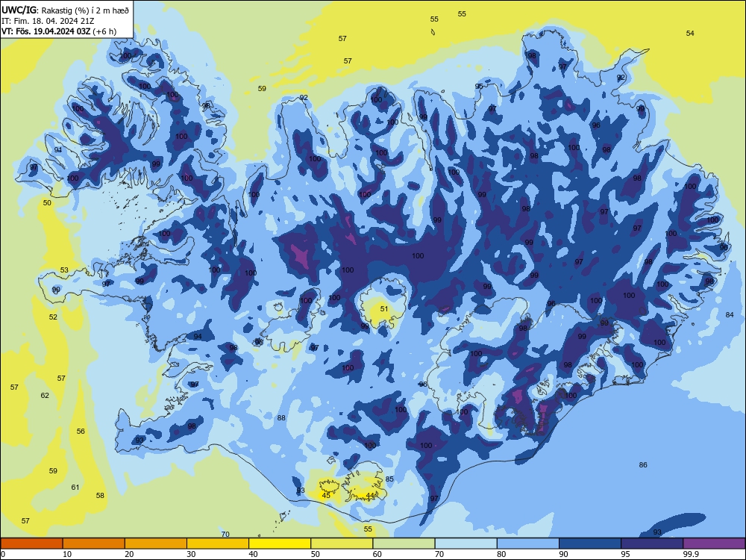The image size is (746, 560).
Task: Click the dark orange 0–10 legend swatch
Action: tap(32, 544)
